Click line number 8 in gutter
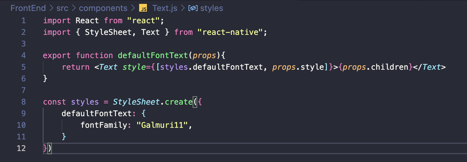This screenshot has width=467, height=162. [23, 102]
